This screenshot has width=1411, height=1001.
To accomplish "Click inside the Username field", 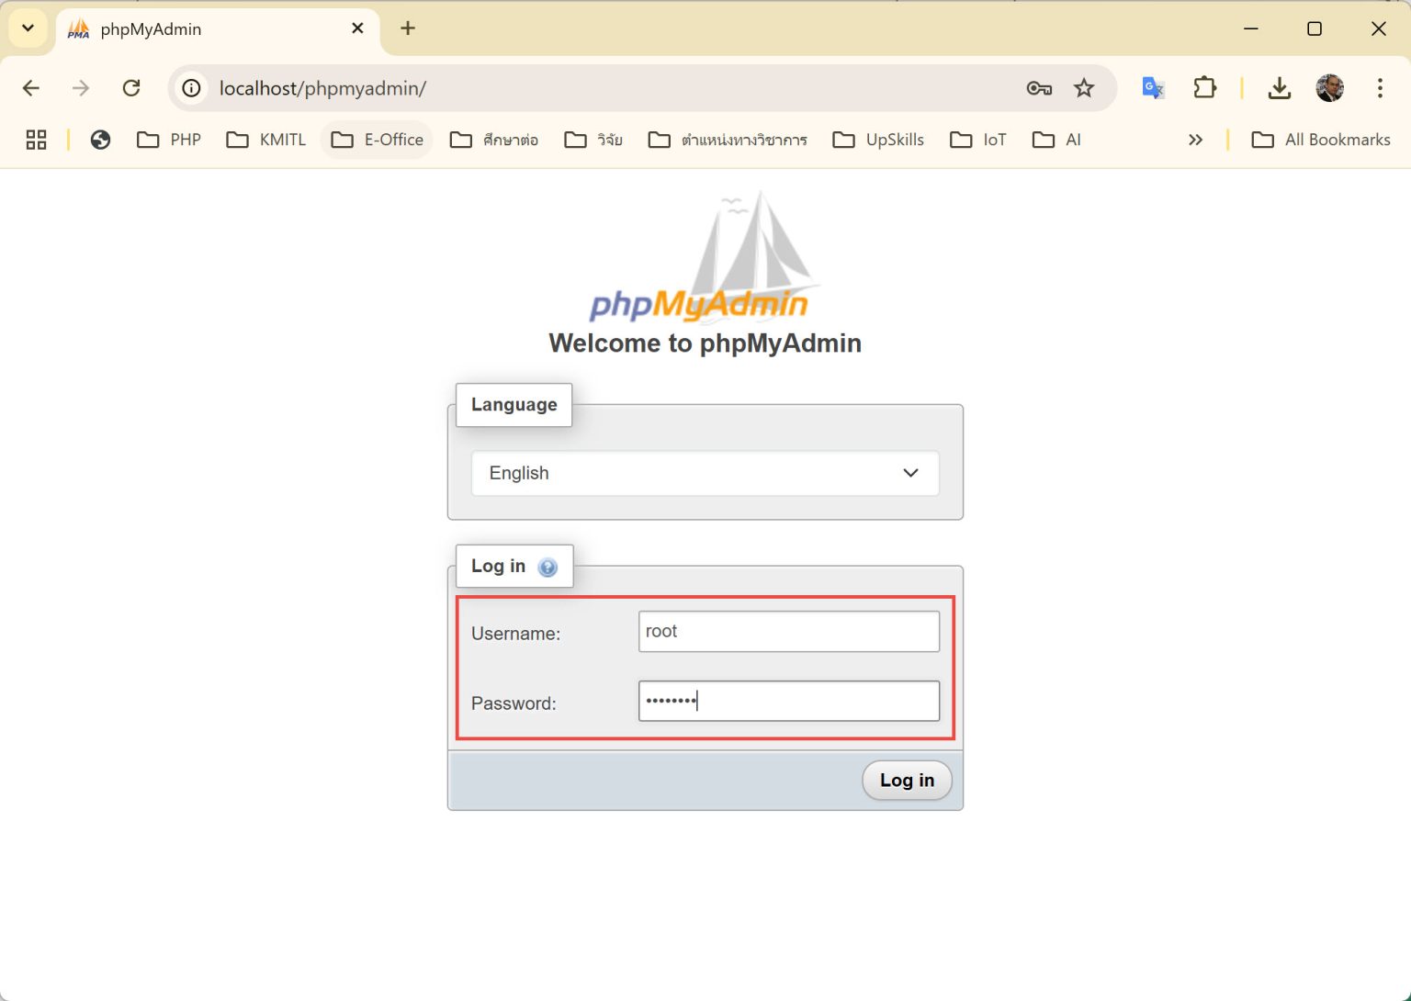I will point(787,631).
